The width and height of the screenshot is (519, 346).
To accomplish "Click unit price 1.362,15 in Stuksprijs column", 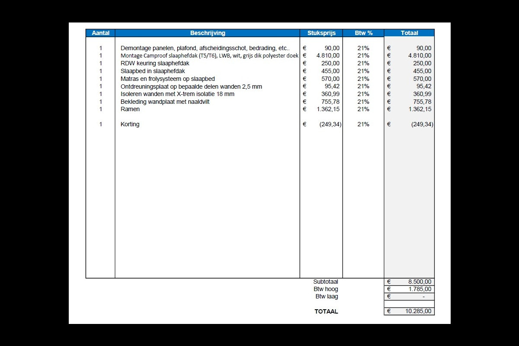I will 328,109.
